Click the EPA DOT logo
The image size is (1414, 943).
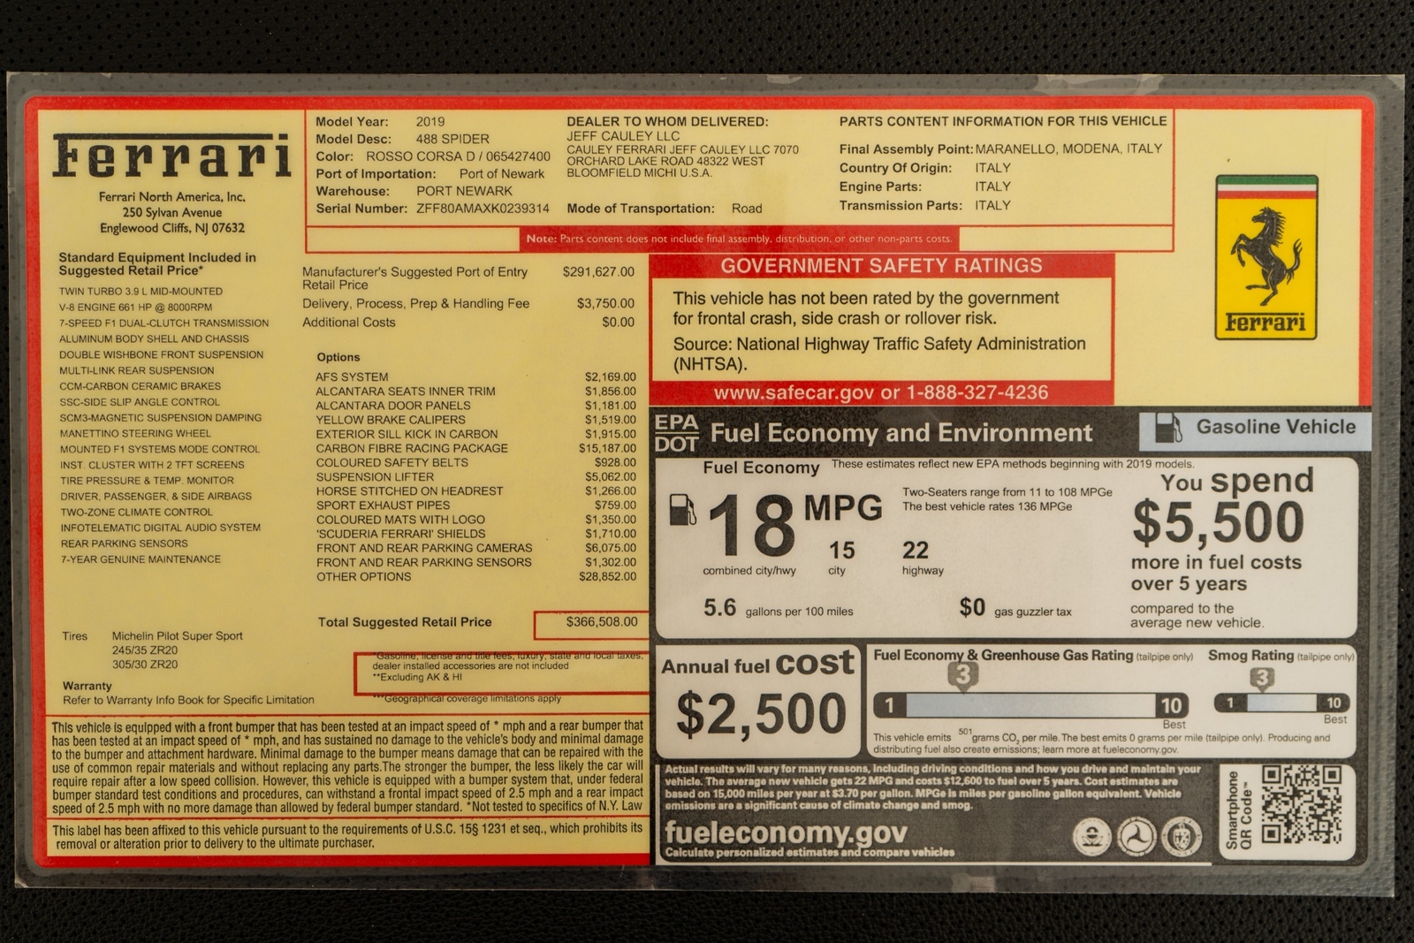coord(676,433)
